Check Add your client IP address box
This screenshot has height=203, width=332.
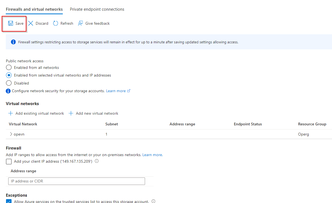point(9,162)
